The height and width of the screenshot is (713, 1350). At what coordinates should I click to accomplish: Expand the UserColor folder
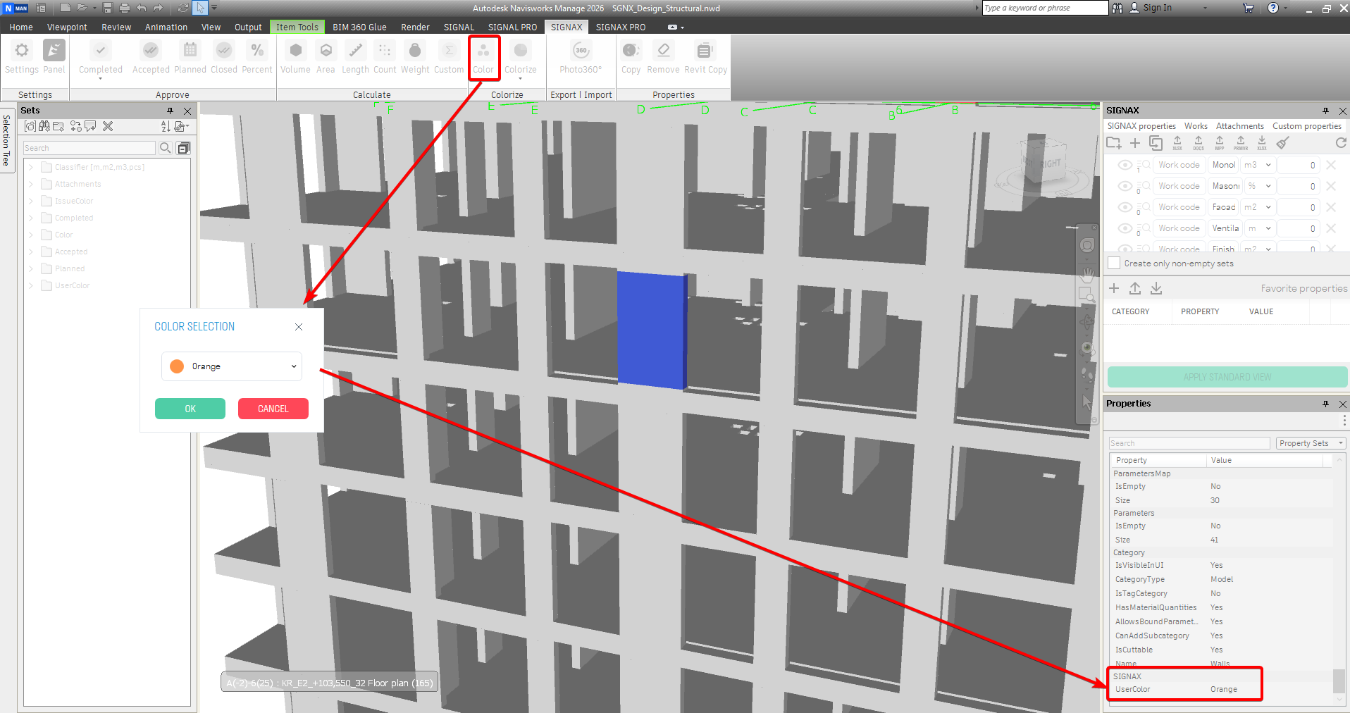[31, 285]
